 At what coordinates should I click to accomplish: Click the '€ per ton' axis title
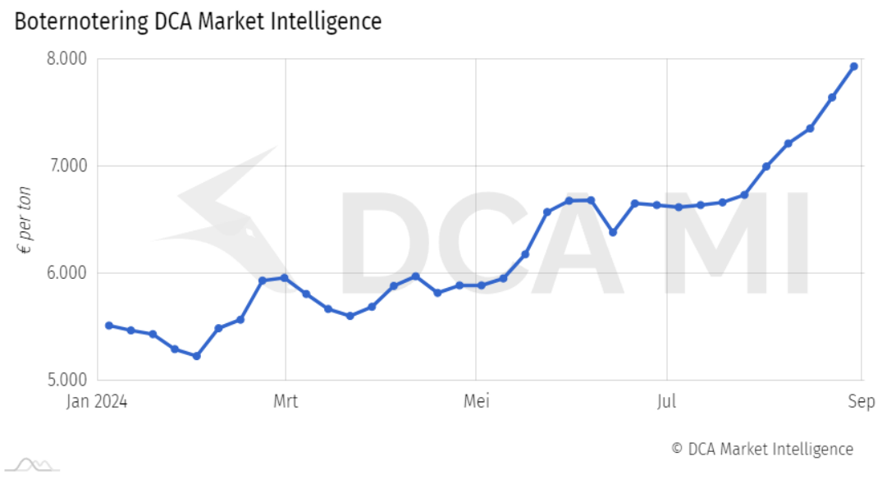point(25,219)
